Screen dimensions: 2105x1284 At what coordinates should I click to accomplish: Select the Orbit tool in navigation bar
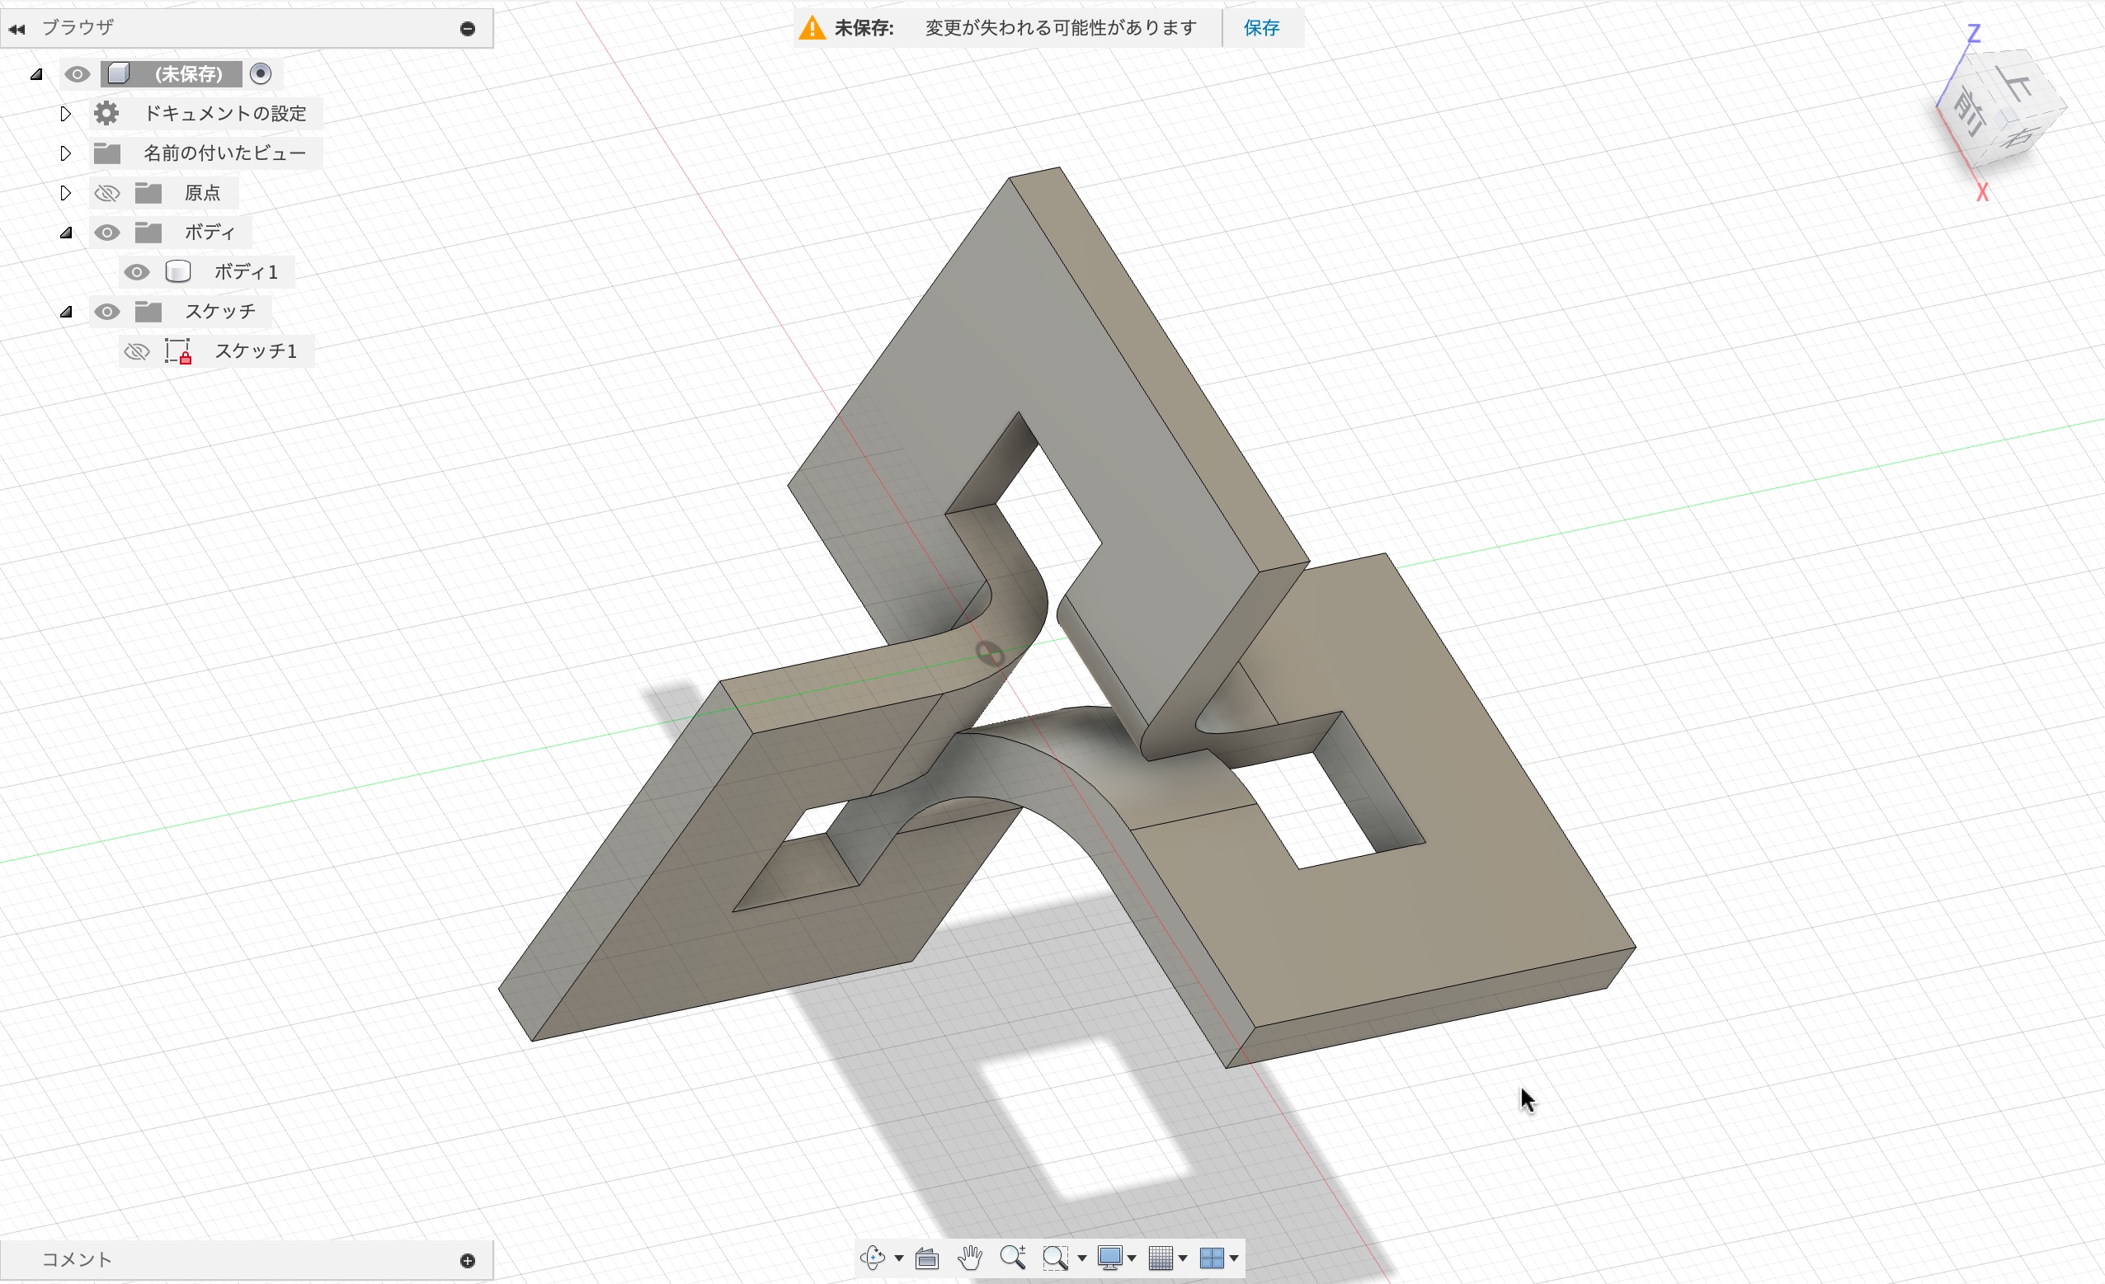(872, 1258)
